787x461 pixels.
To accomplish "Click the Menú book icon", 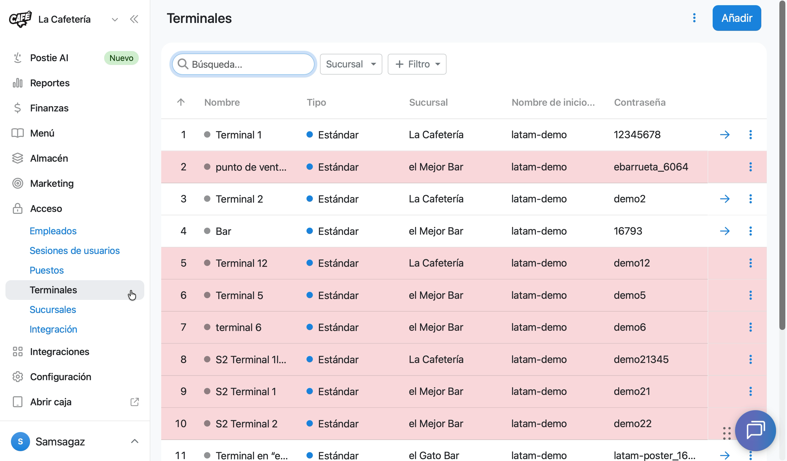I will click(x=17, y=133).
